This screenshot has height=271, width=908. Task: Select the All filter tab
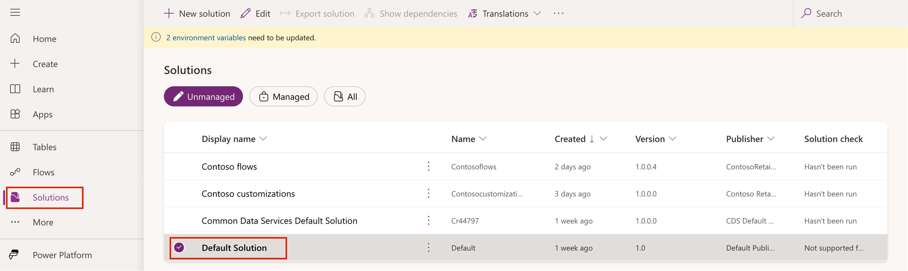(x=345, y=97)
